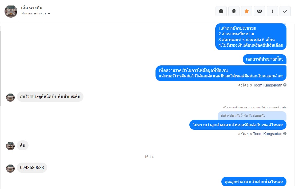Click avatar next to the คับ message

click(10, 146)
